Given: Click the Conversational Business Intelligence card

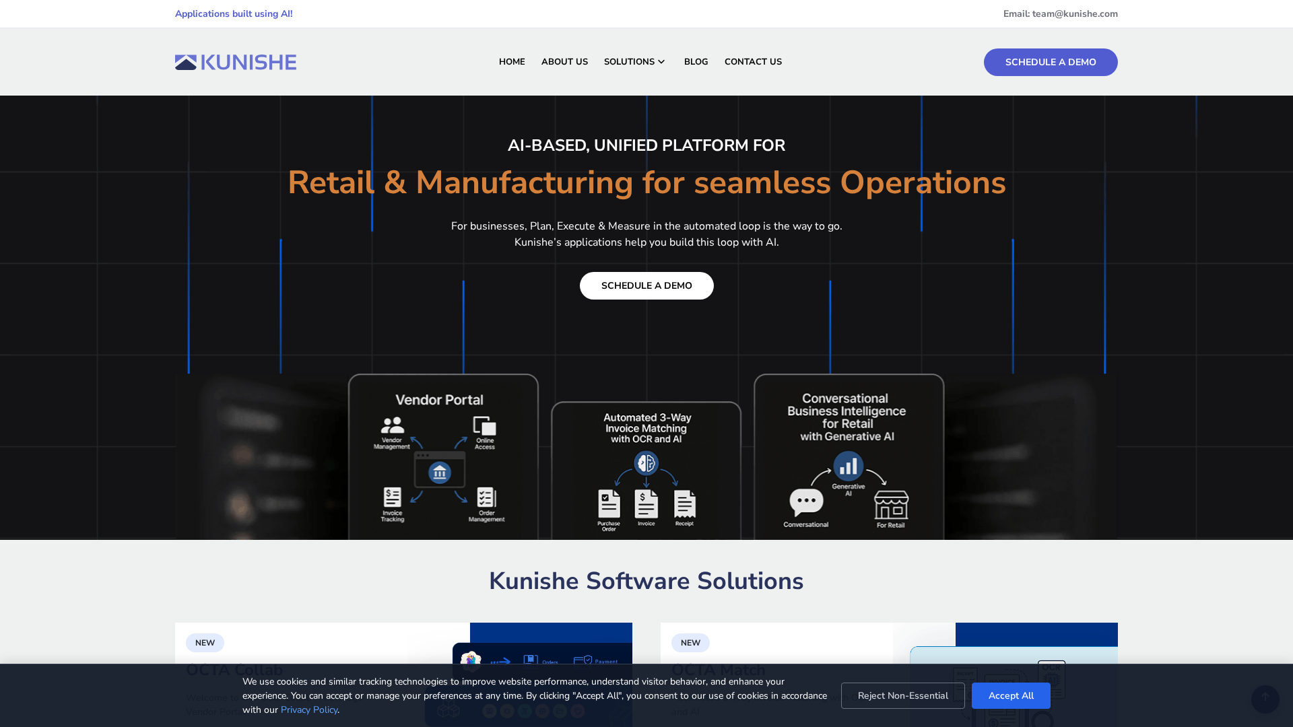Looking at the screenshot, I should tap(849, 457).
